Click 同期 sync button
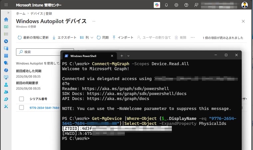Screen dimensions: 253x150 [x=103, y=37]
